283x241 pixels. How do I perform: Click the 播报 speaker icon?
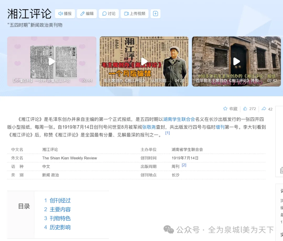click(61, 14)
